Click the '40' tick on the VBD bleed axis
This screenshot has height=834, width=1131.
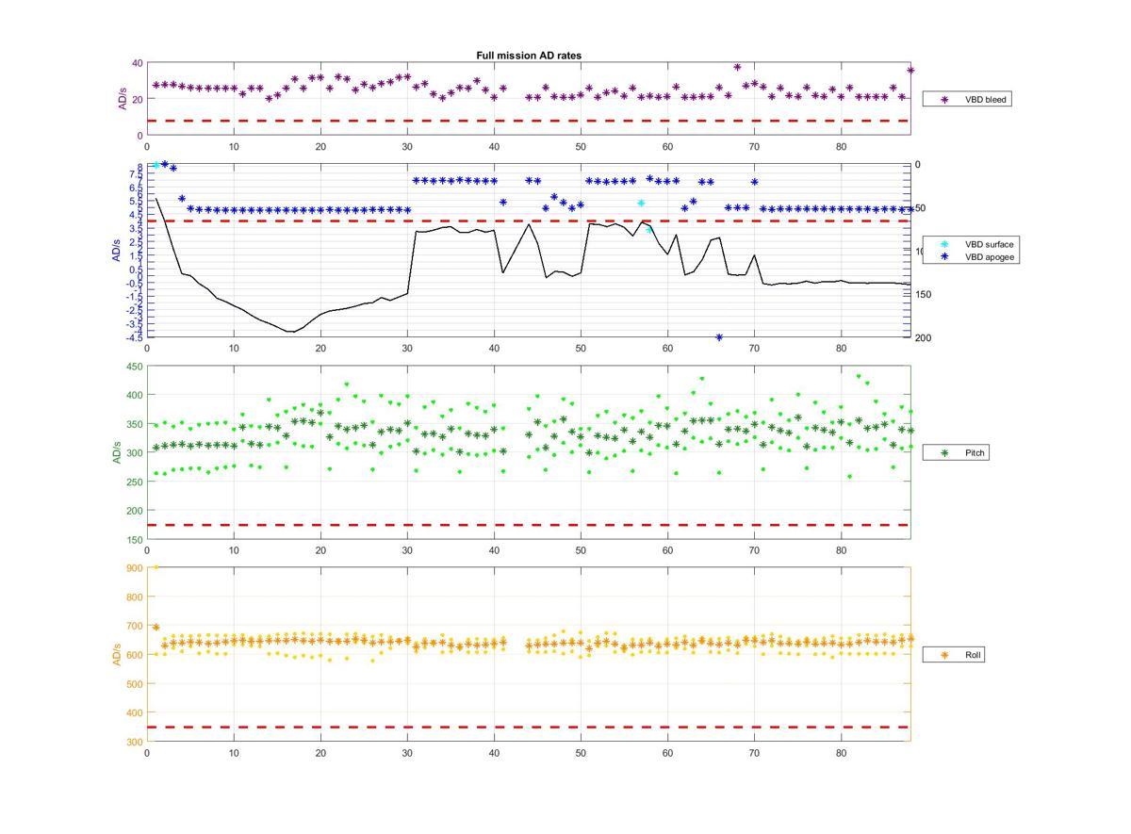point(137,63)
